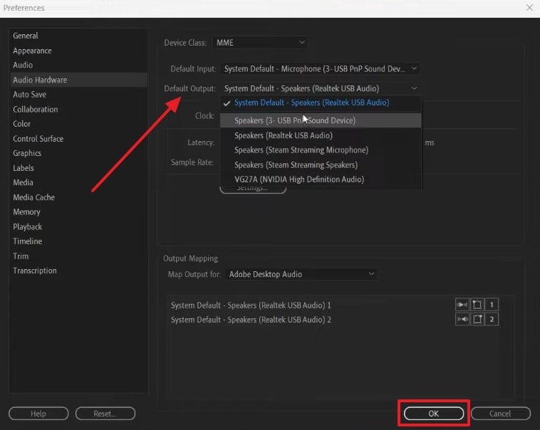Image resolution: width=540 pixels, height=430 pixels.
Task: Select Control Surface in the sidebar
Action: 79,139
